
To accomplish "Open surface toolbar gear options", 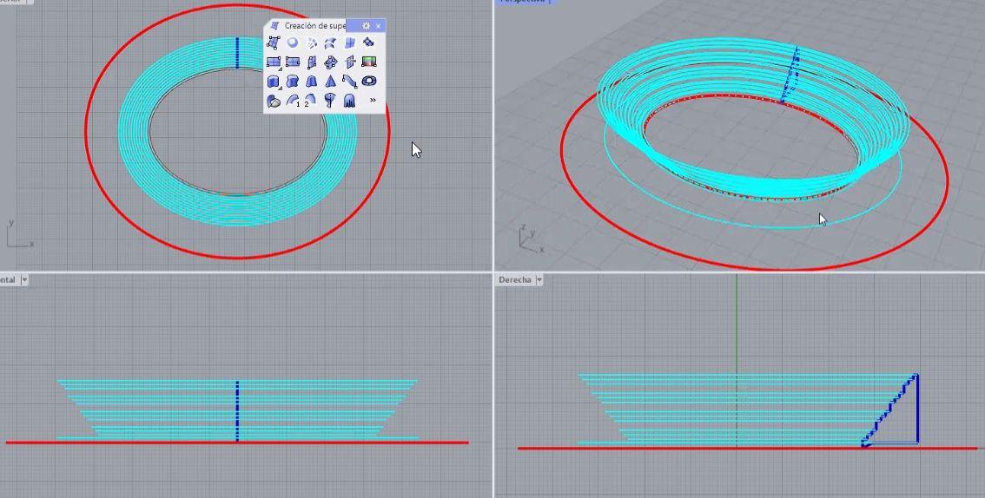I will [367, 26].
